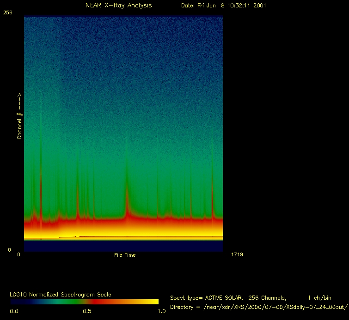Select the date stamp text at top

223,6
